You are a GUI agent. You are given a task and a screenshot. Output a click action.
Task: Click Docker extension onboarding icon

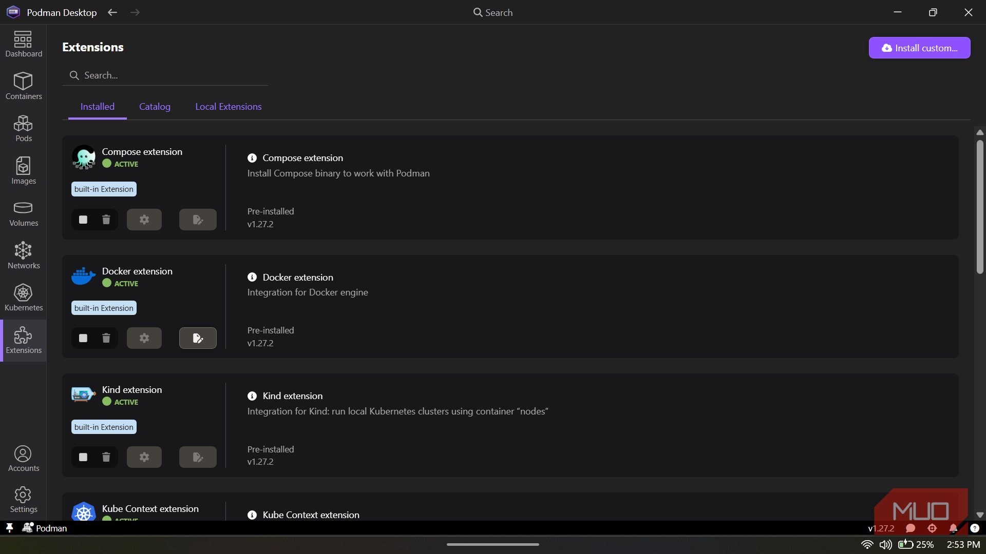tap(198, 338)
